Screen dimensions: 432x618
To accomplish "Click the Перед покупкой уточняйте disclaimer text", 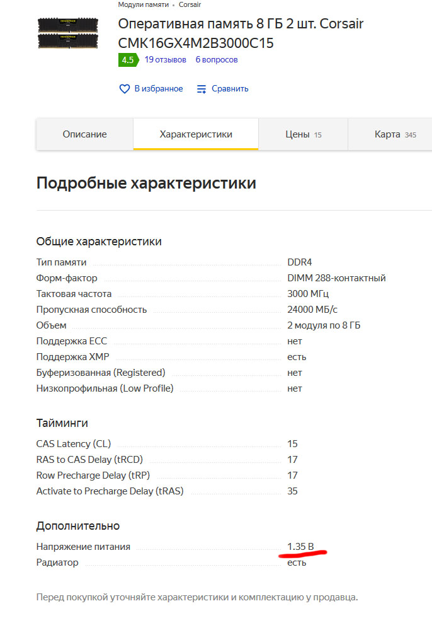I will [197, 597].
